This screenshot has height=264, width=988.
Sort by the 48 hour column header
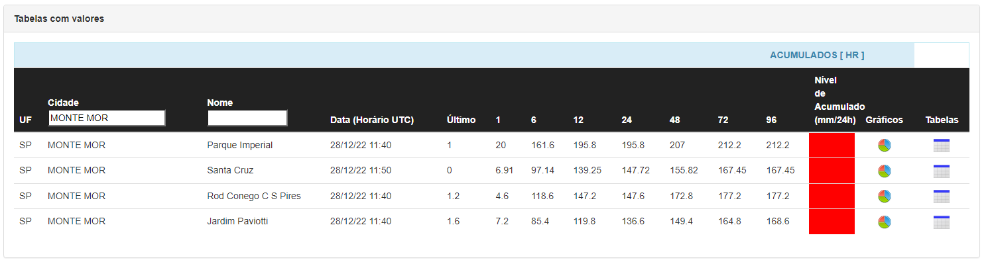click(x=675, y=120)
